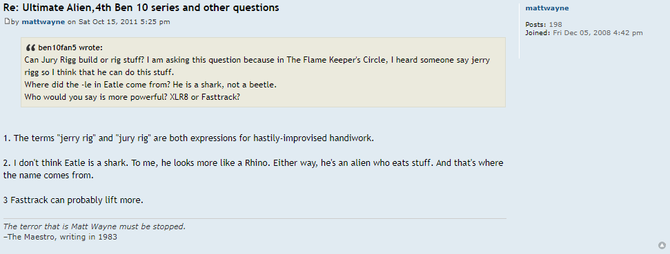Click the "ben10fan5 wrote:" quote header

70,47
